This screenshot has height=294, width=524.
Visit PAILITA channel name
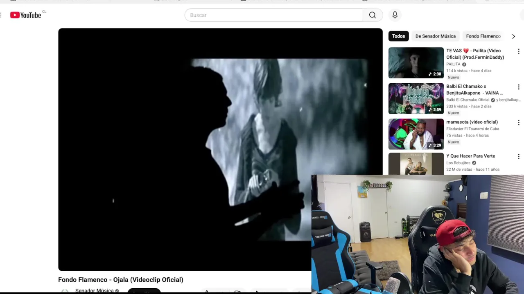point(453,64)
